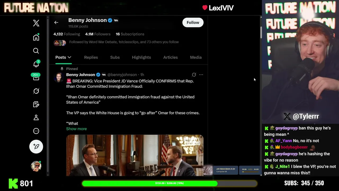Image resolution: width=339 pixels, height=191 pixels.
Task: Click Grok icon on the pinned post
Action: pyautogui.click(x=194, y=75)
